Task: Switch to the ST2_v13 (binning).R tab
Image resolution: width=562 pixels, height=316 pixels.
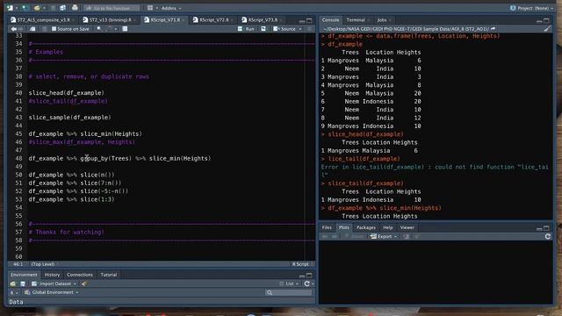Action: 110,20
